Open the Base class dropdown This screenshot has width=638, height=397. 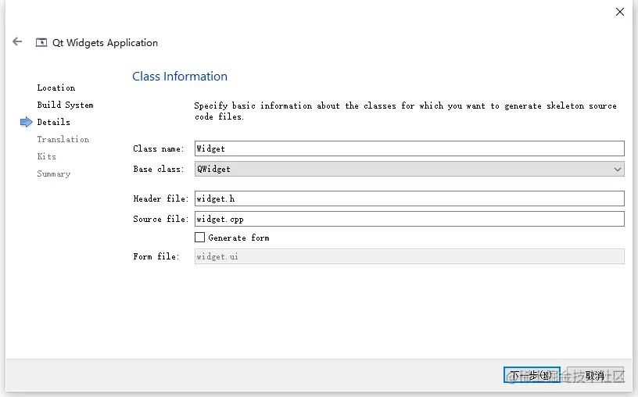point(410,169)
